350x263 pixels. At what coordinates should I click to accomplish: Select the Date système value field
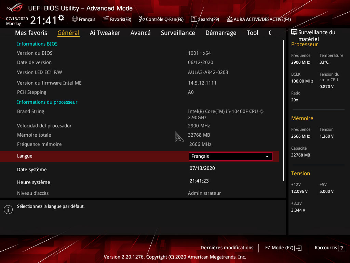click(202, 168)
